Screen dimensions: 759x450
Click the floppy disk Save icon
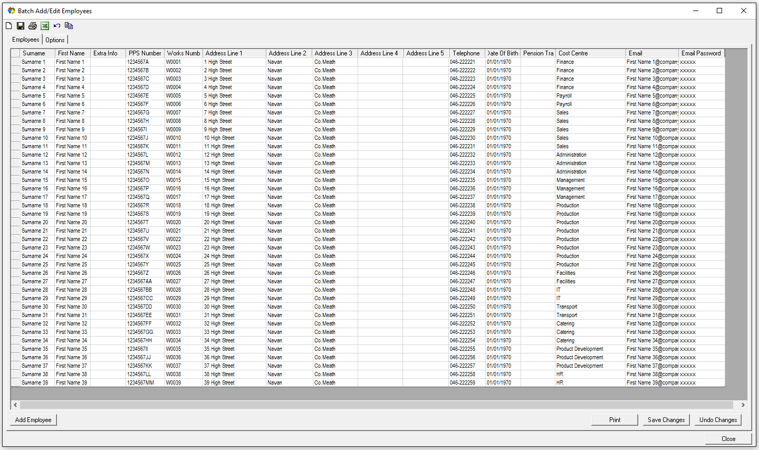(x=21, y=26)
